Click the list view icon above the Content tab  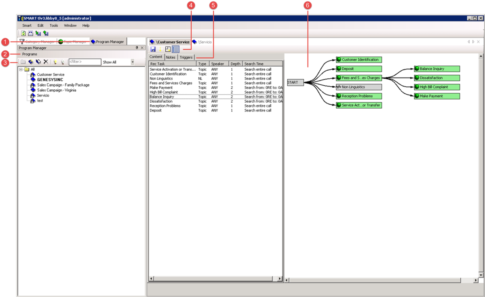[175, 49]
